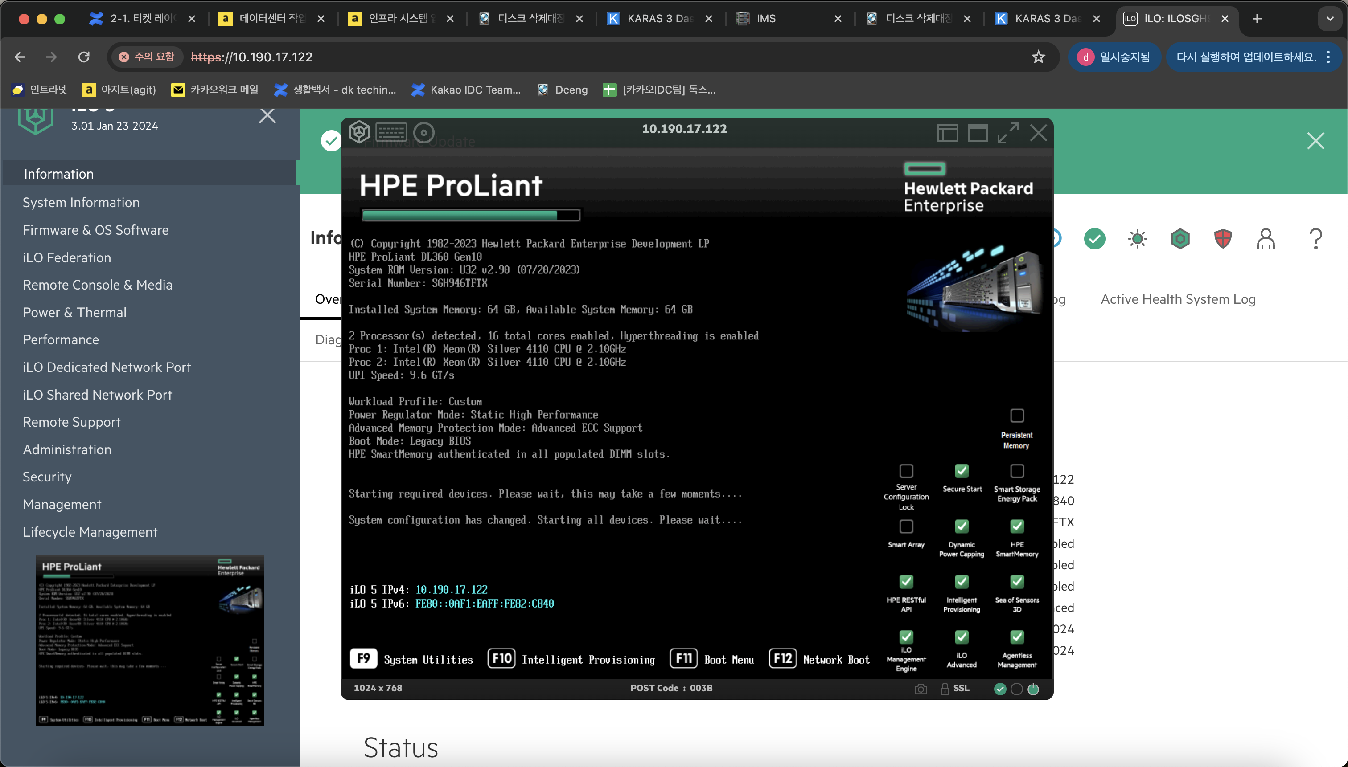Open a new browser tab
This screenshot has width=1348, height=767.
pos(1257,19)
